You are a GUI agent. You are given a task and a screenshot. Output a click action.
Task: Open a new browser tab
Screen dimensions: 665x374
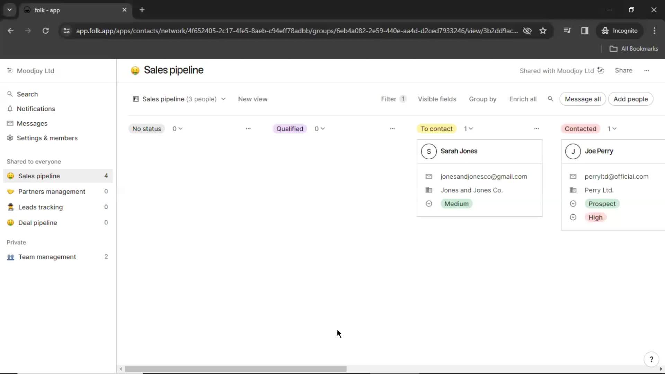coord(142,10)
